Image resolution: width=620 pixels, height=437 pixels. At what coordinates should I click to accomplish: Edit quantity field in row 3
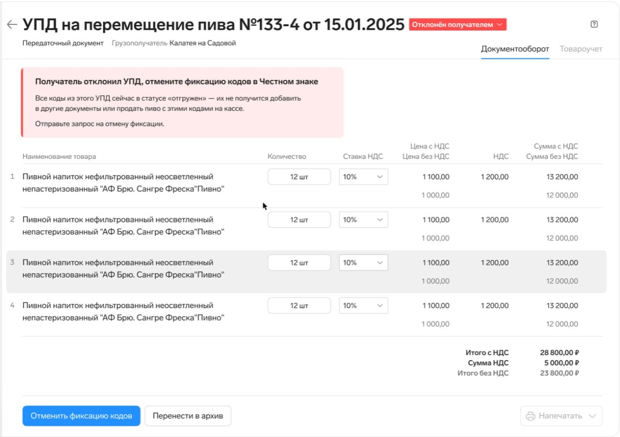tap(299, 263)
